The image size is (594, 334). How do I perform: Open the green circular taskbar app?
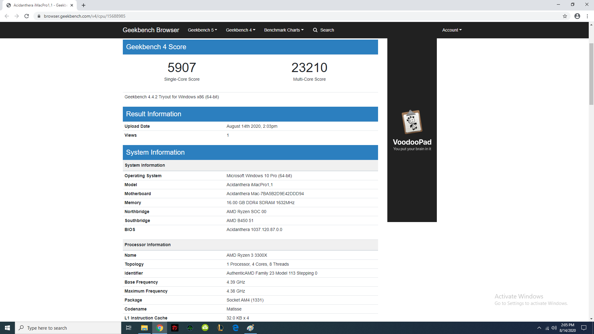pos(205,328)
